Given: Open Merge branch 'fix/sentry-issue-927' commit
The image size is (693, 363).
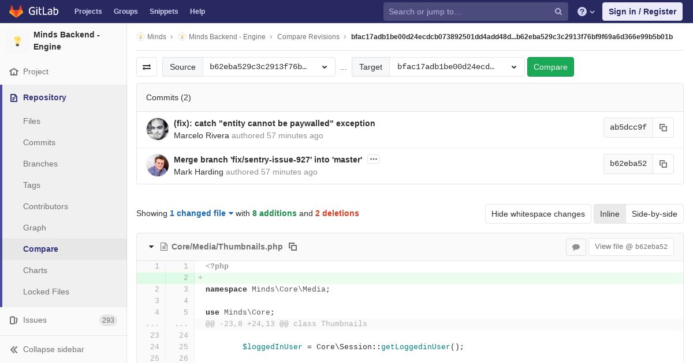Looking at the screenshot, I should click(x=268, y=160).
